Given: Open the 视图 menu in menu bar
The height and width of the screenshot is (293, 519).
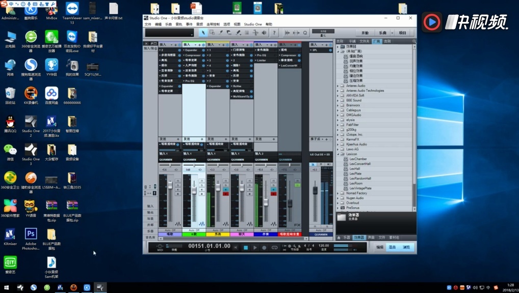Looking at the screenshot, I should tap(237, 24).
